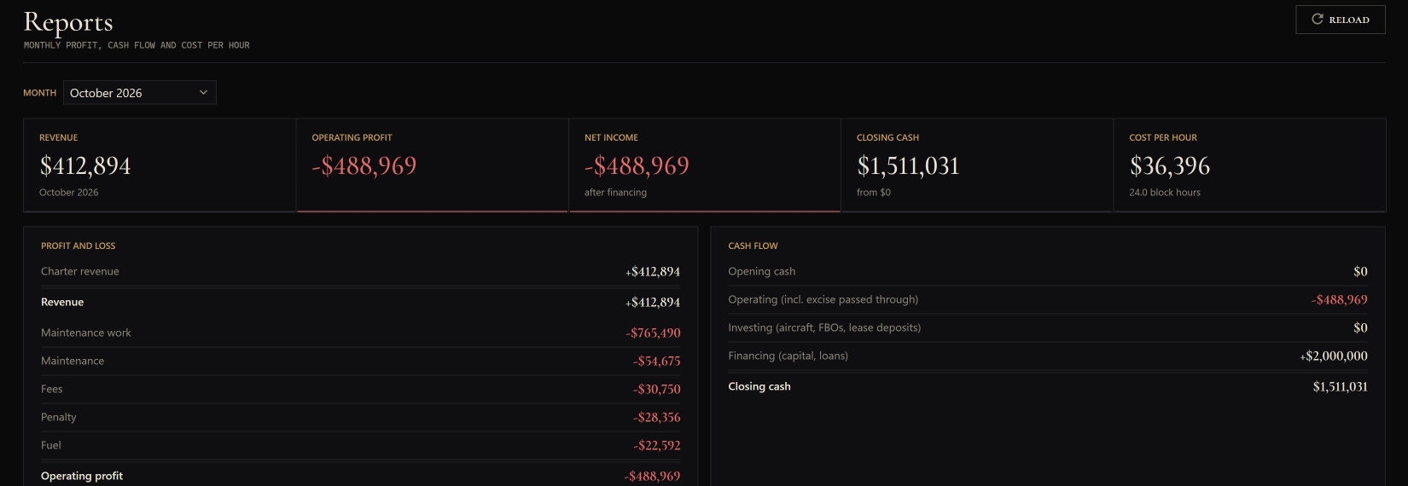This screenshot has width=1408, height=486.
Task: Click the Investing (aircraft, FBOs, lease deposits) row
Action: (x=1048, y=327)
